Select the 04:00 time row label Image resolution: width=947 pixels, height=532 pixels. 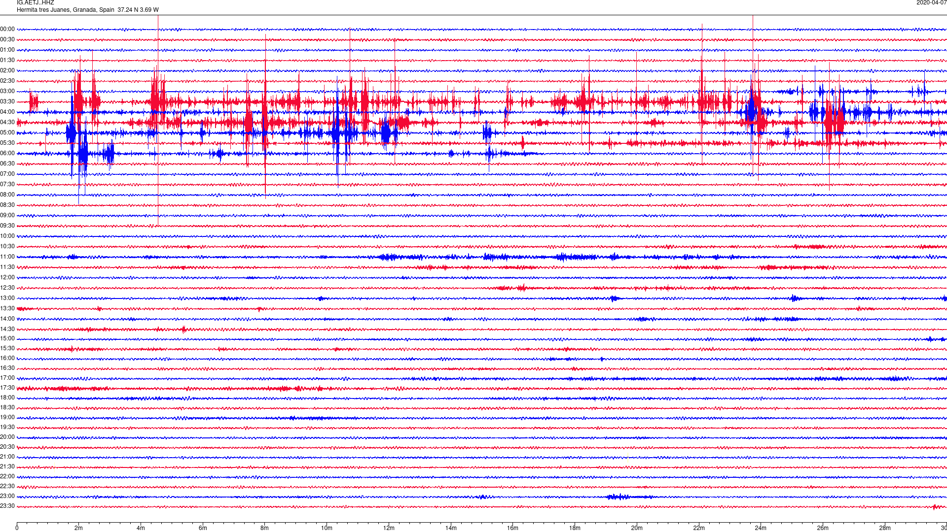click(7, 112)
